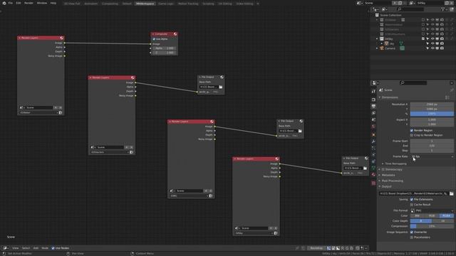
Task: Collapse the Dimensions panel
Action: [x=380, y=97]
